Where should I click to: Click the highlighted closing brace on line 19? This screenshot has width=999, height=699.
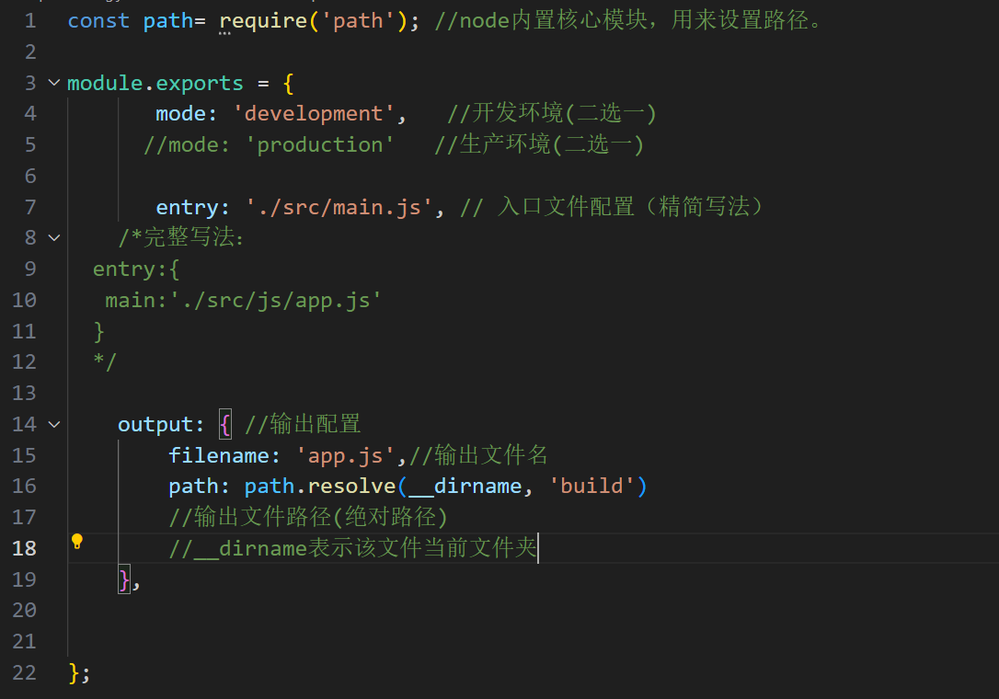point(122,579)
